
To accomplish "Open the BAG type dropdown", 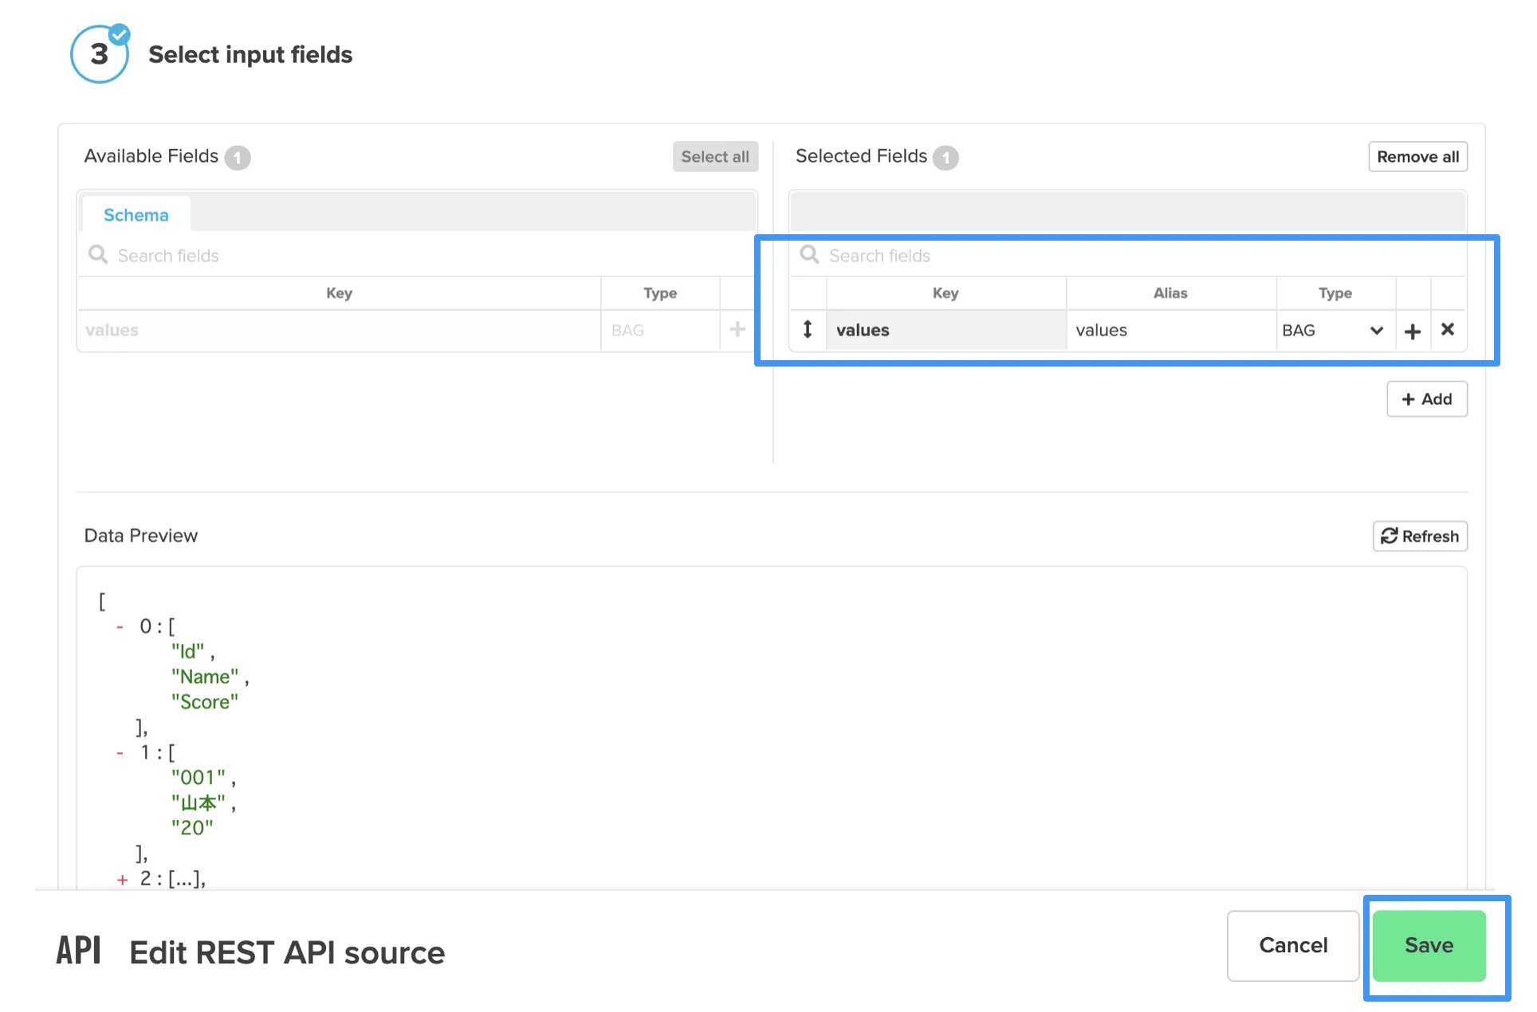I will pyautogui.click(x=1335, y=330).
